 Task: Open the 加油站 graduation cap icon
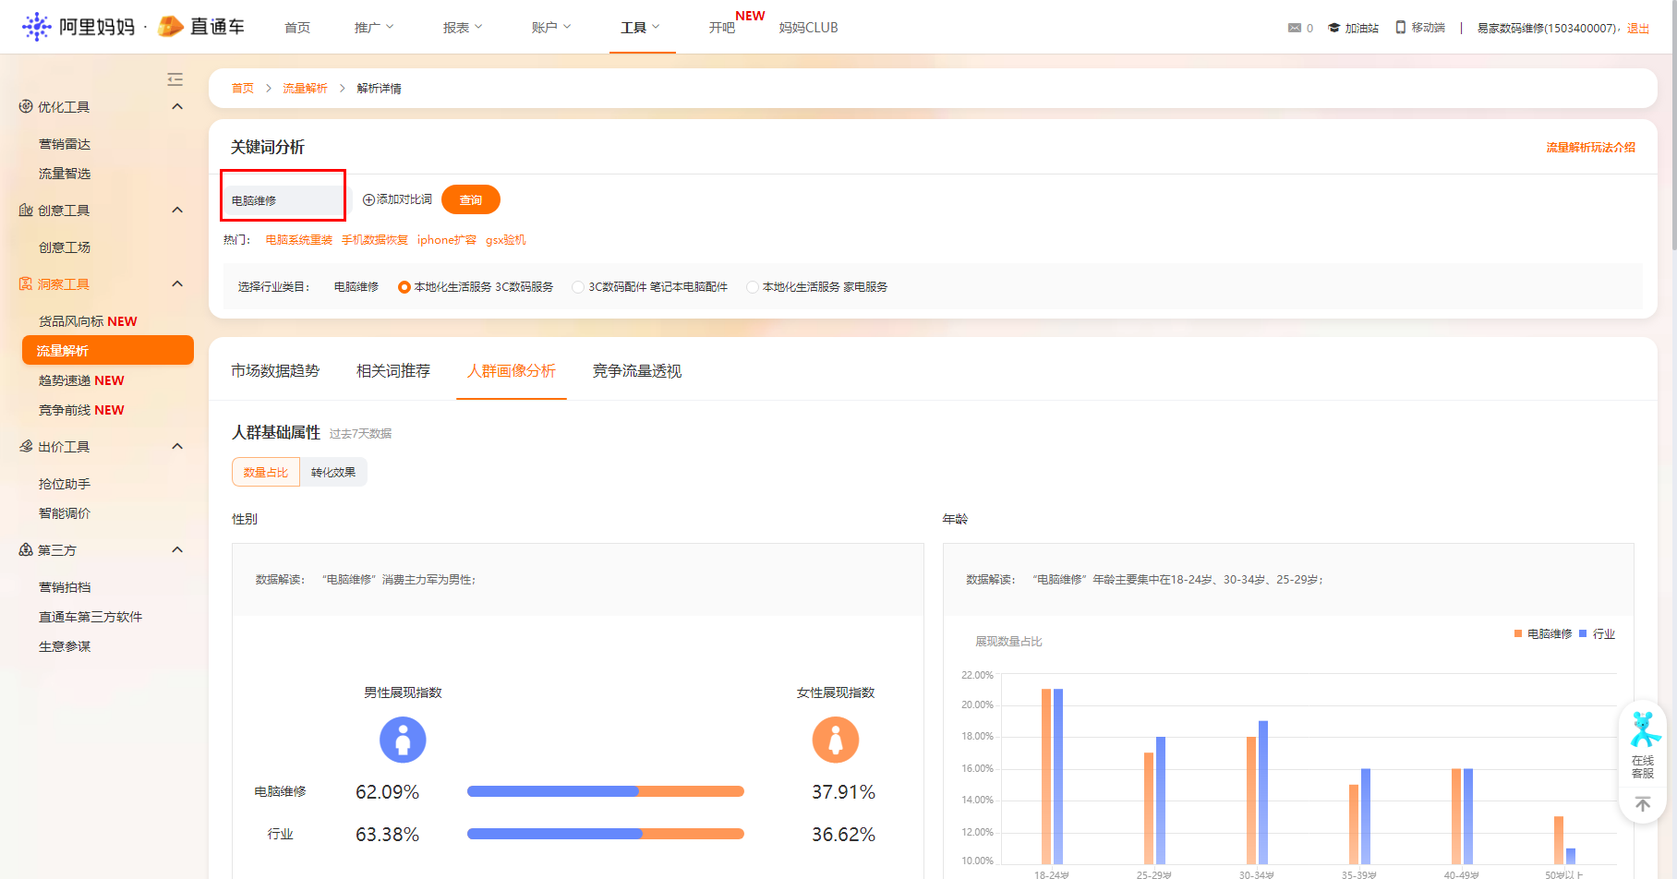click(x=1333, y=28)
